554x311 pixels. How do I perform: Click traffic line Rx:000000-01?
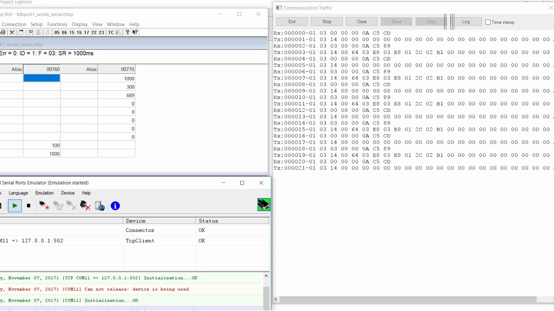point(332,33)
